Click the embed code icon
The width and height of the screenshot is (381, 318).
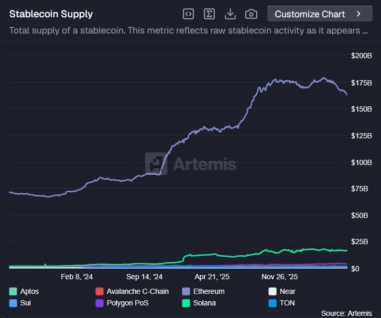click(x=188, y=14)
